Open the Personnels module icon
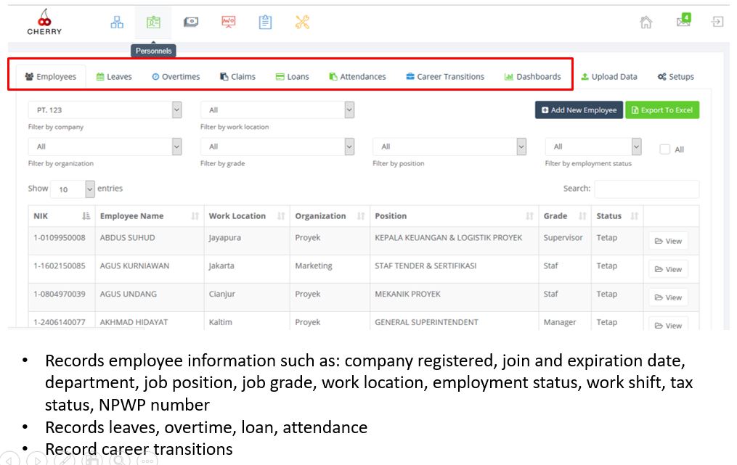The width and height of the screenshot is (737, 465). click(153, 22)
